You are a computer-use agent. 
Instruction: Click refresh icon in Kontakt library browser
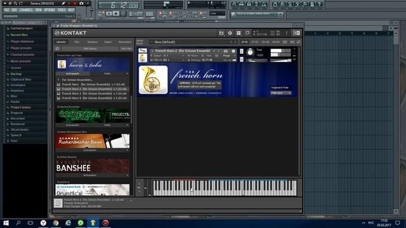57,49
